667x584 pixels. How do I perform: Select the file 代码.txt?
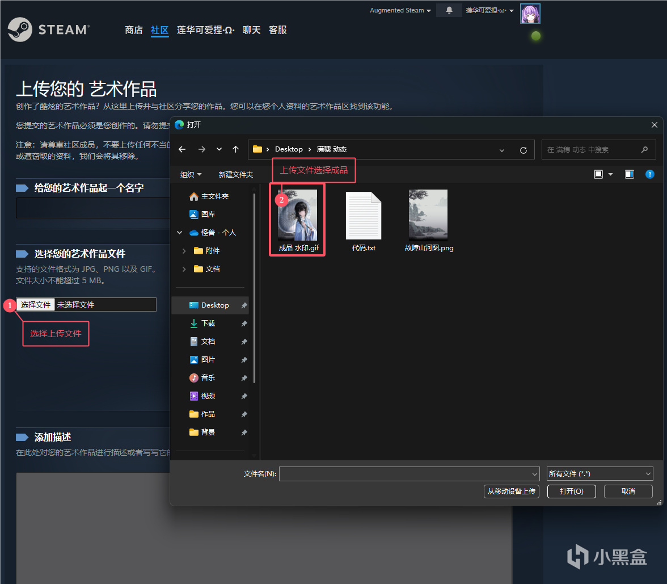364,221
